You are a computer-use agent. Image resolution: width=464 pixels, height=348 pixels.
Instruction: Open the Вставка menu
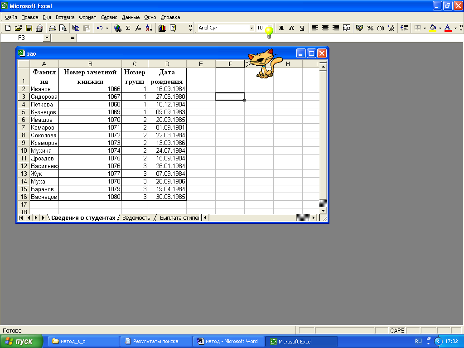click(65, 18)
